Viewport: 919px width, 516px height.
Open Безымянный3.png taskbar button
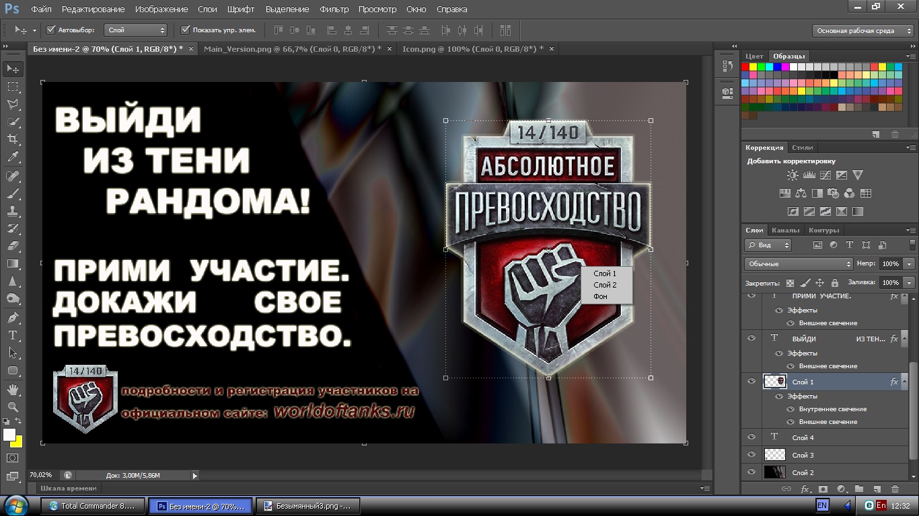[x=309, y=506]
